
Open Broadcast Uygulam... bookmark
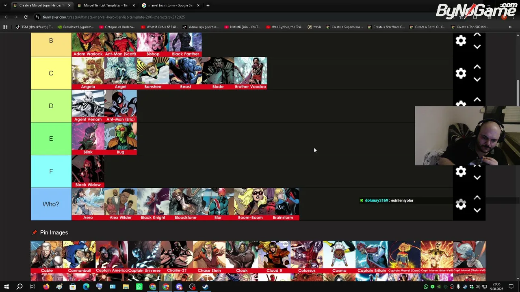click(x=76, y=27)
